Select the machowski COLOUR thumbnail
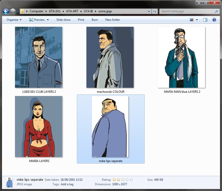This screenshot has width=222, height=191. (110, 57)
